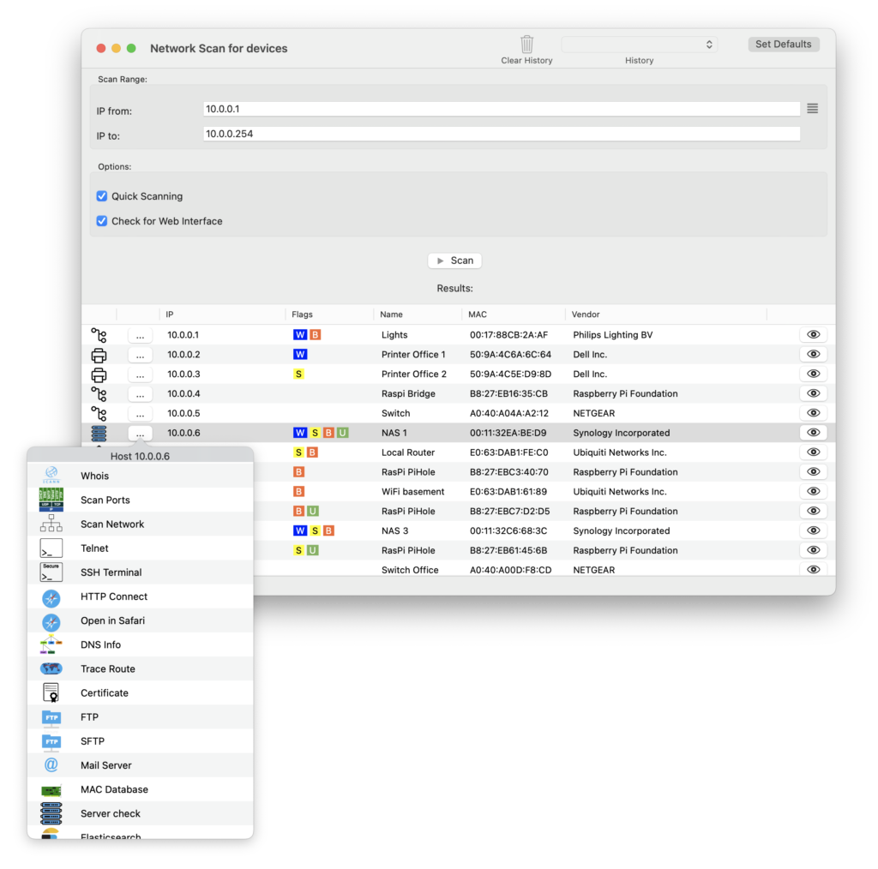Viewport: 878px width, 869px height.
Task: Click the eye icon for Printer Office 1
Action: click(813, 354)
